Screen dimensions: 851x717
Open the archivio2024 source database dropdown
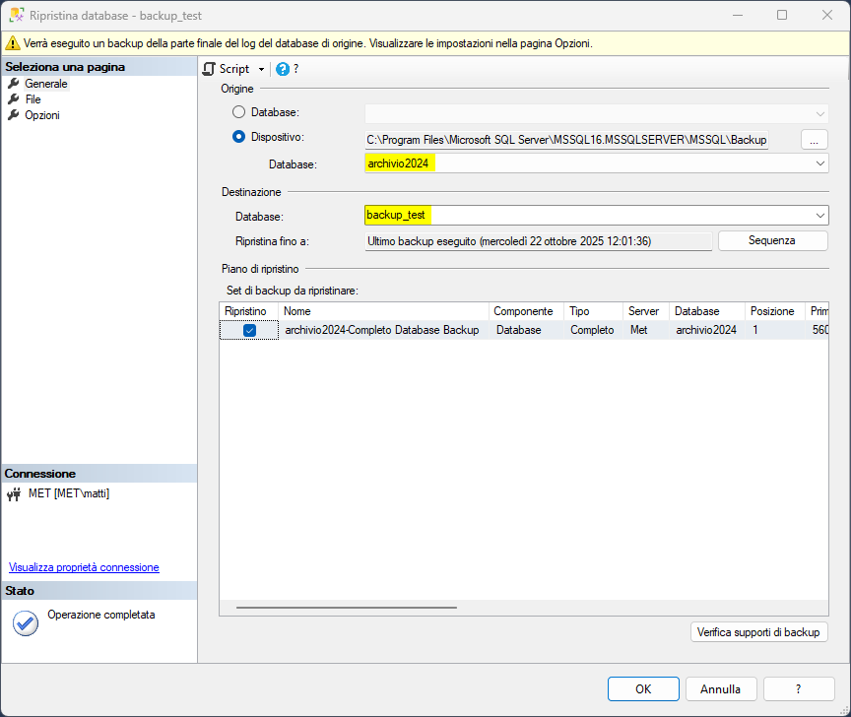[820, 163]
